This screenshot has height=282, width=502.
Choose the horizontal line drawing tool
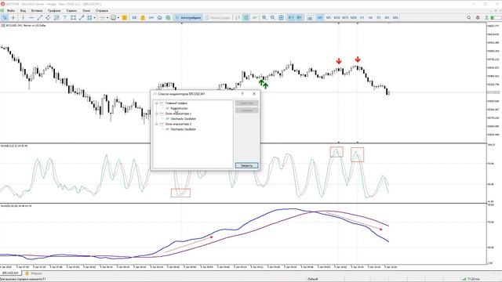[x=31, y=17]
